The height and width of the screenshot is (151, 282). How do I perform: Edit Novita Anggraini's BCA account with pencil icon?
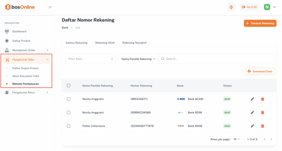click(252, 99)
